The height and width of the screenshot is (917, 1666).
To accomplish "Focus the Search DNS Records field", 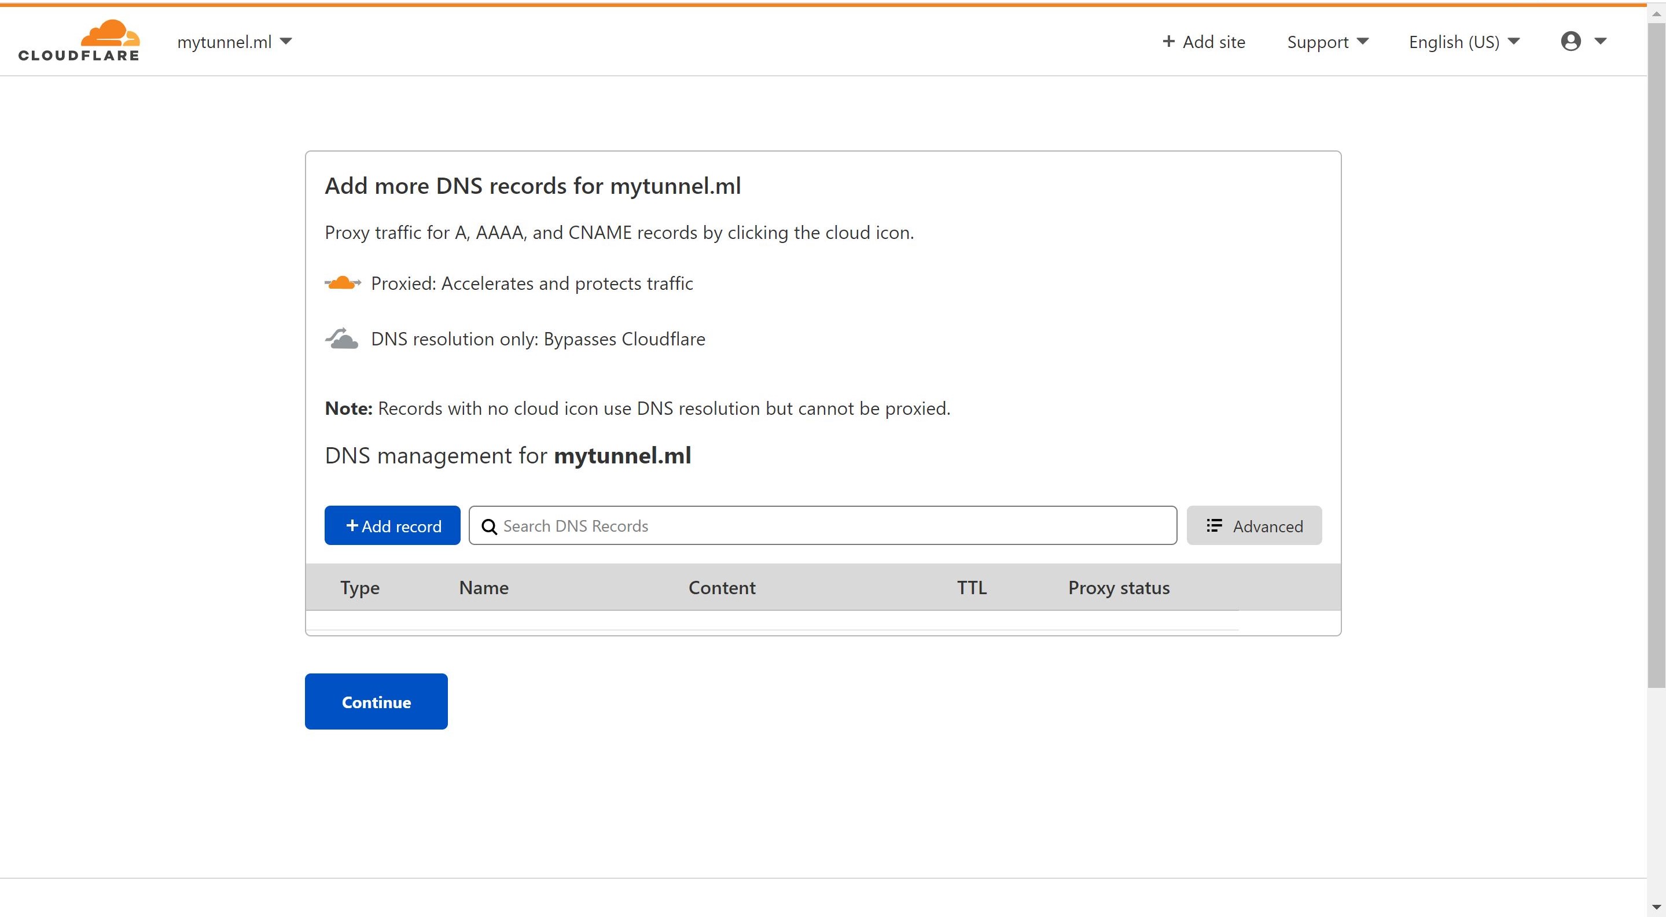I will [823, 526].
